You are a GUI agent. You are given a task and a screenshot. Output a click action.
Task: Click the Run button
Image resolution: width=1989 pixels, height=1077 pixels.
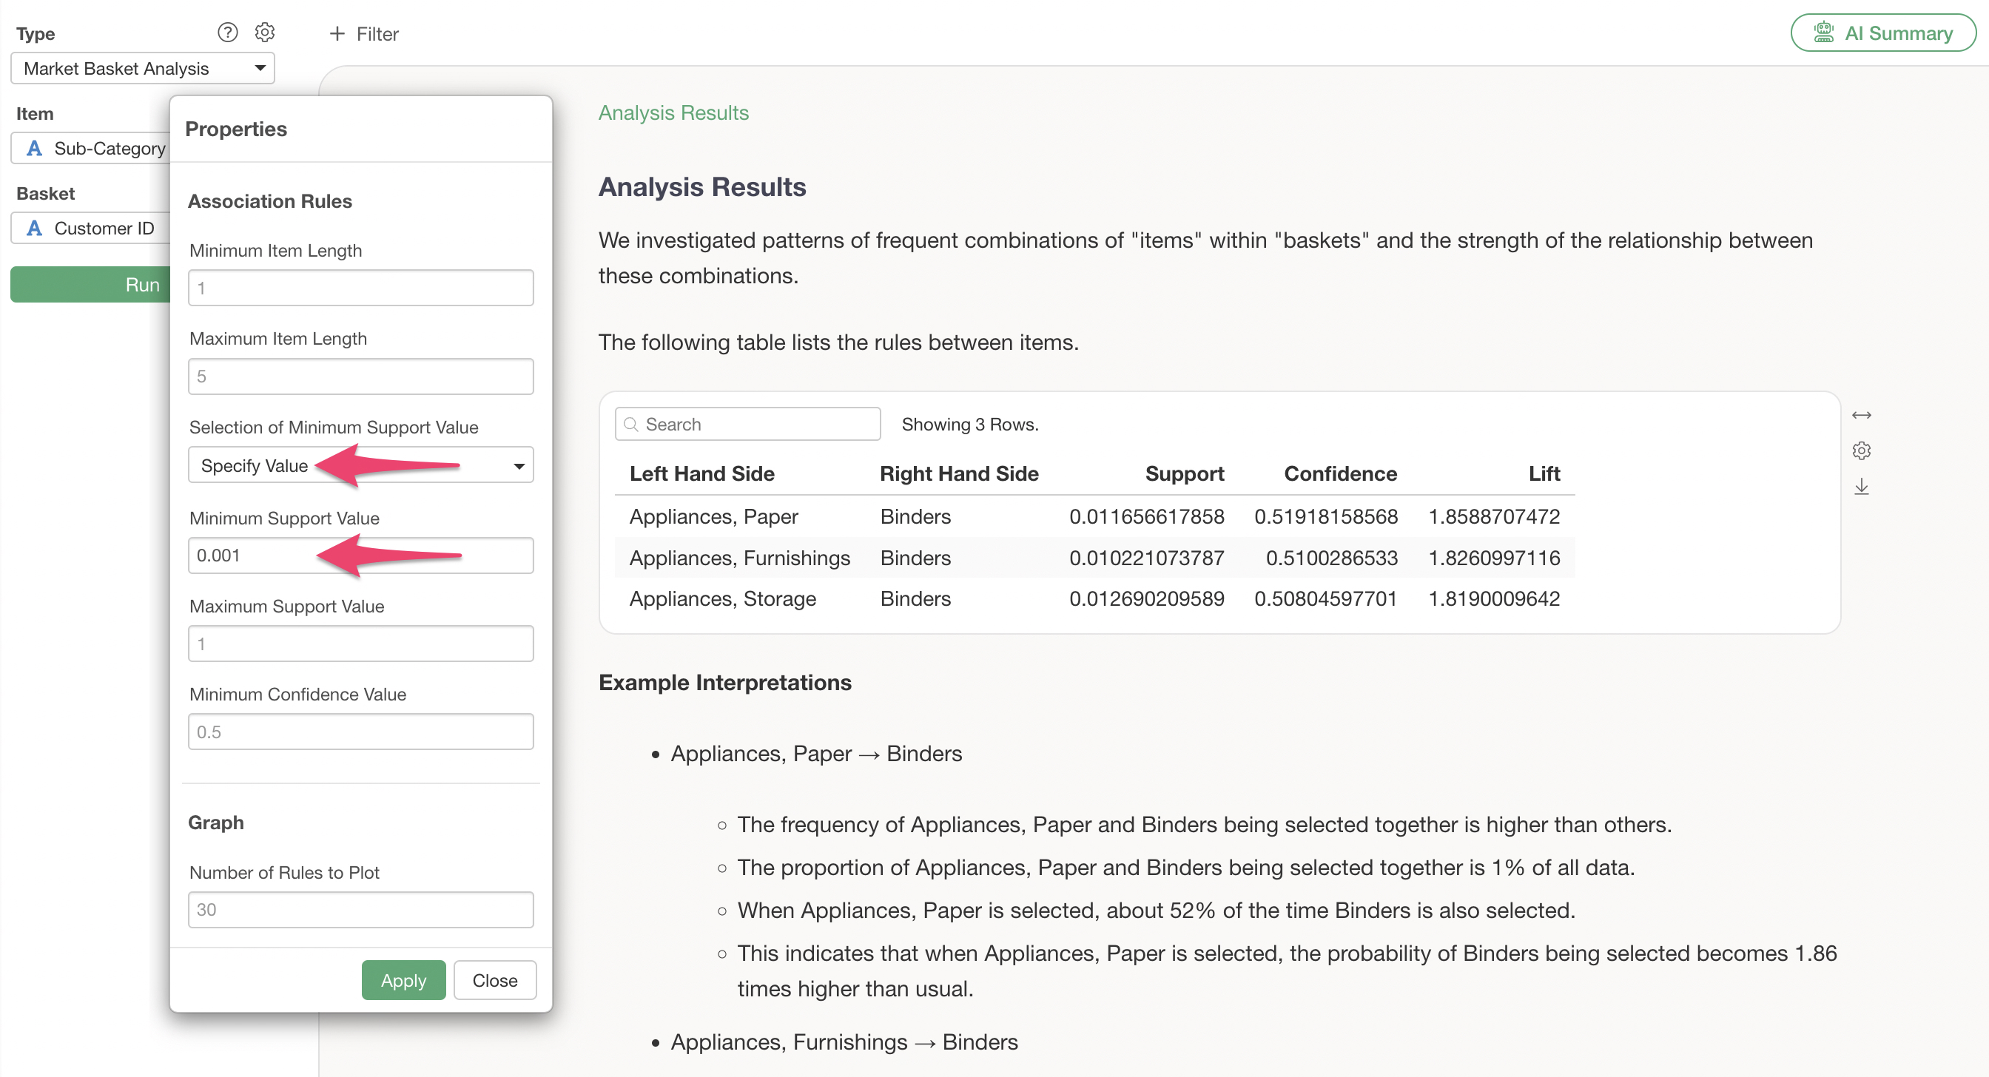pos(91,285)
